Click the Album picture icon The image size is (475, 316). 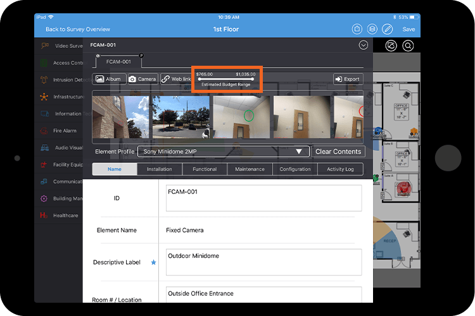point(99,79)
